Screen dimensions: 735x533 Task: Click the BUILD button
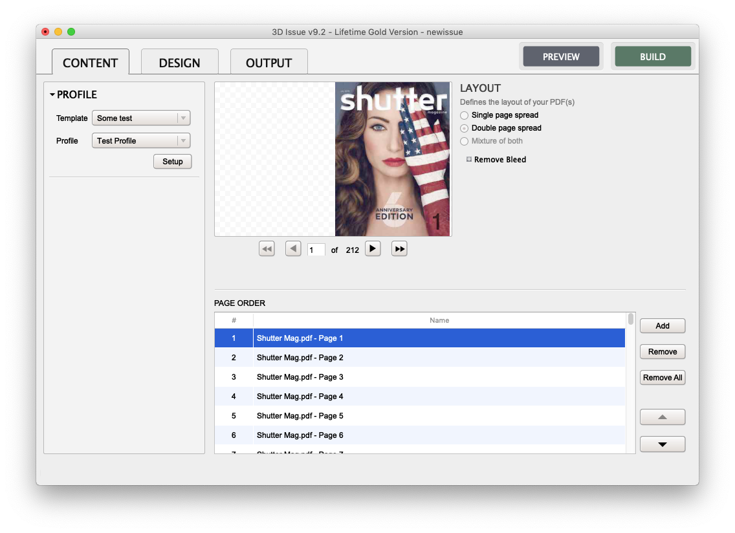tap(652, 57)
